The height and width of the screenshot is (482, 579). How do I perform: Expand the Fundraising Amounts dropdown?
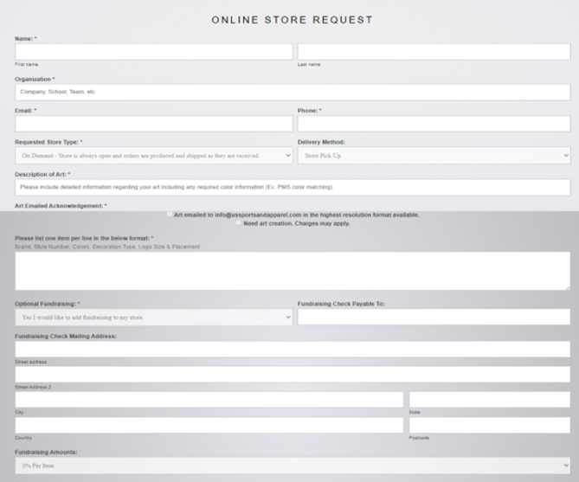pos(293,466)
